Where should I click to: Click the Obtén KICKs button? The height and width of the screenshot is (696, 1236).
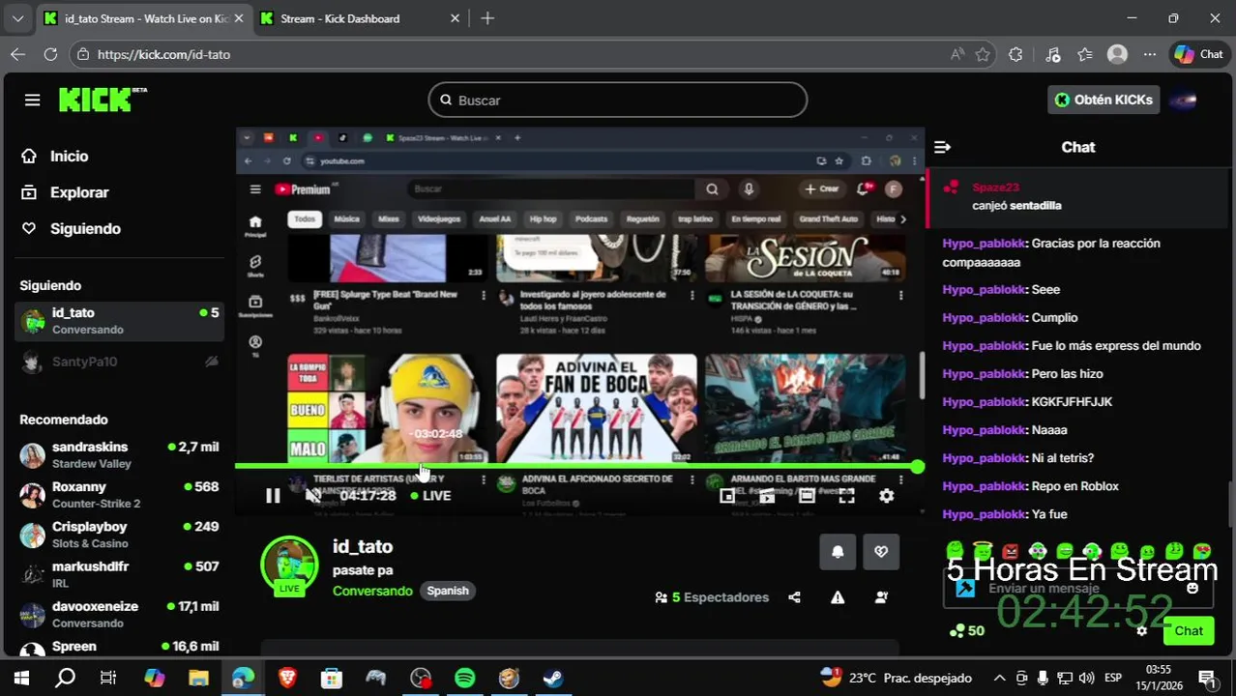[x=1104, y=100]
